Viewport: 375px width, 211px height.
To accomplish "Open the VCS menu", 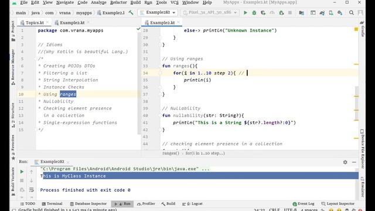I will click(x=175, y=2).
